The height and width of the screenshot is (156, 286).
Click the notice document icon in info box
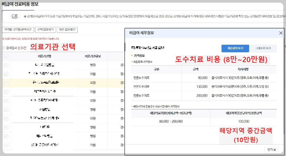click(x=15, y=16)
